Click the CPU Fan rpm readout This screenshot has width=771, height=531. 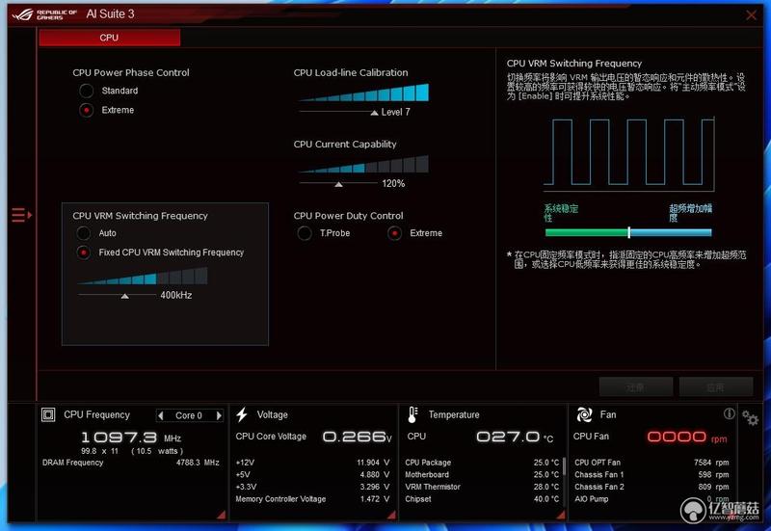click(687, 437)
